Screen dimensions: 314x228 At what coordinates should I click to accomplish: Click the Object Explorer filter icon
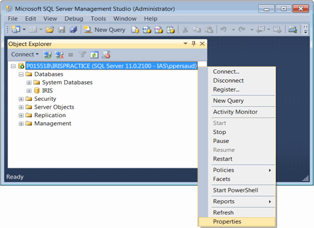[x=82, y=54]
